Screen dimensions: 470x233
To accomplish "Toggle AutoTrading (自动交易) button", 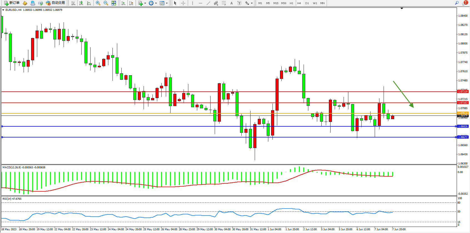I will point(55,3).
